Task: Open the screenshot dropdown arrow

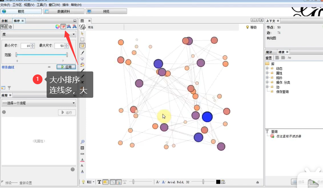Action: tap(93, 182)
